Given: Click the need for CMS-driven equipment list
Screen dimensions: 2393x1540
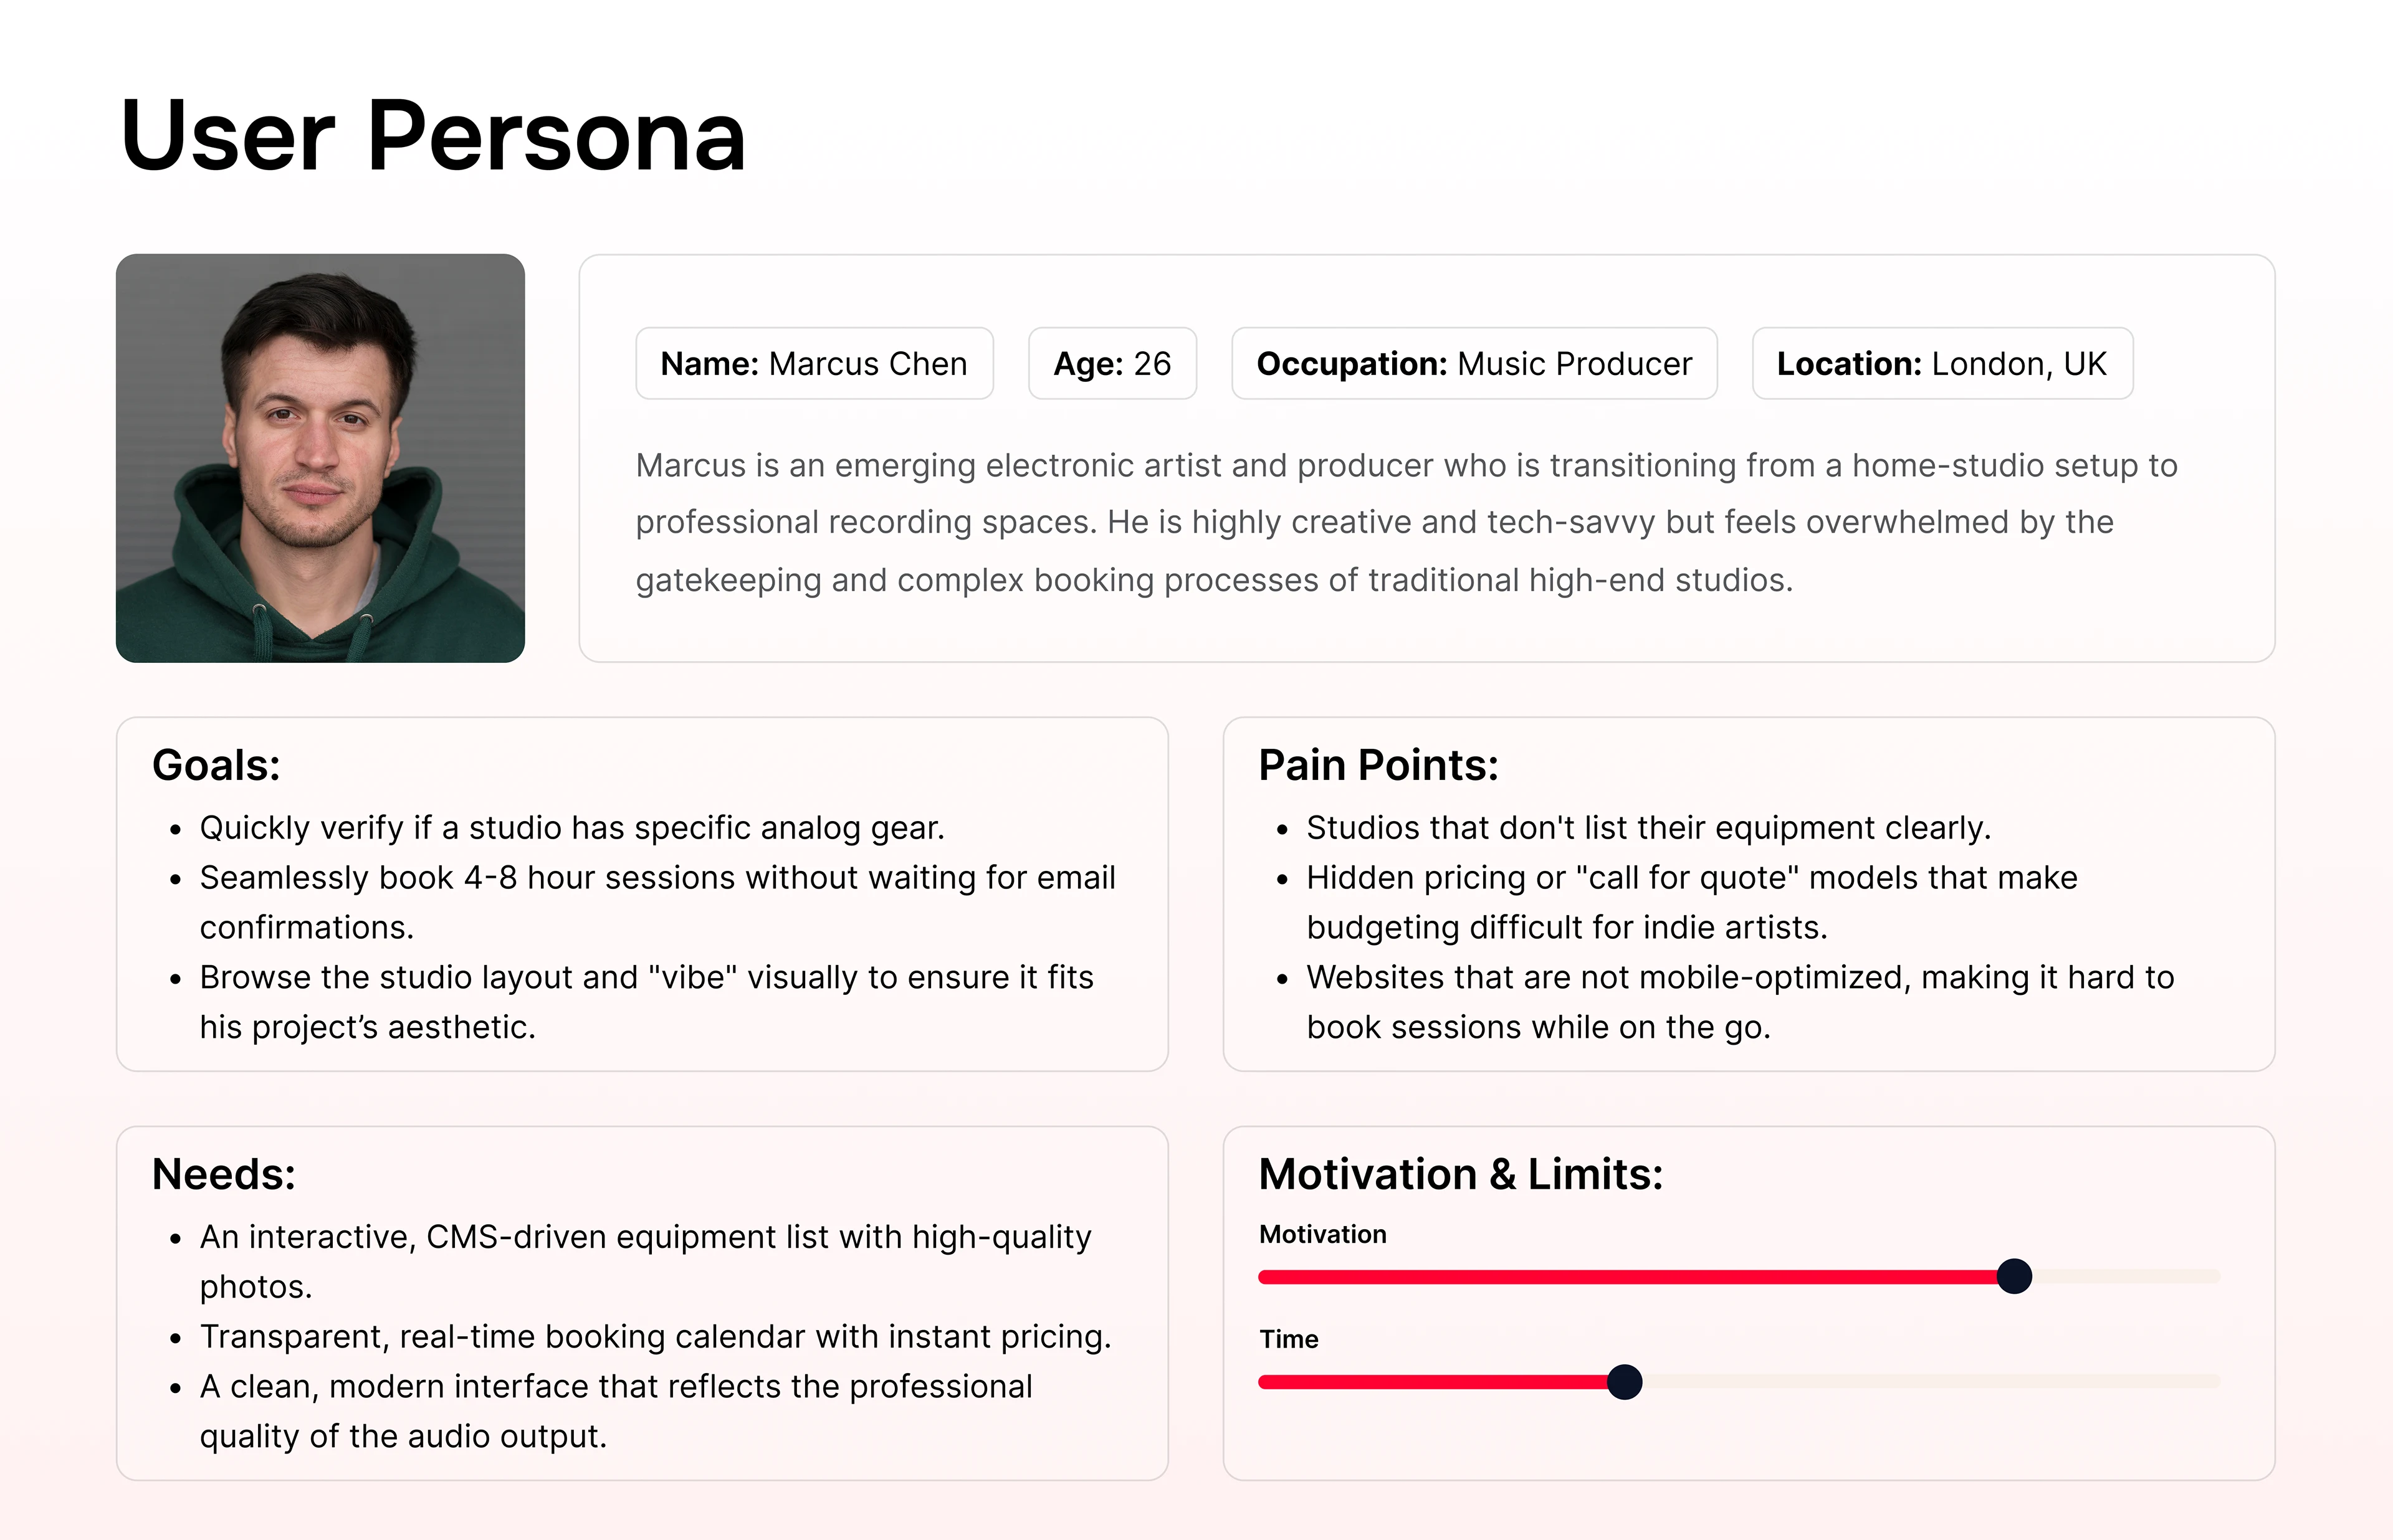Looking at the screenshot, I should [645, 1261].
